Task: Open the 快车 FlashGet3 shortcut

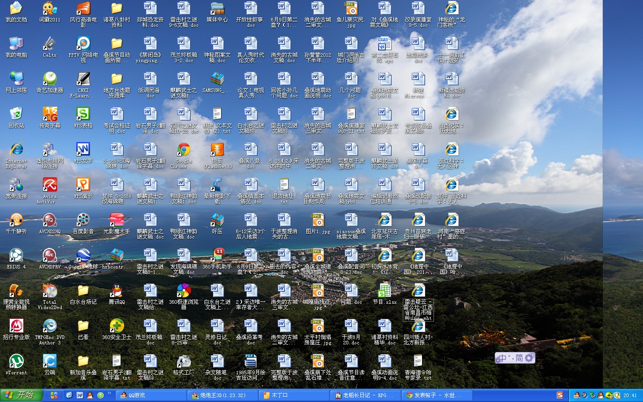Action: point(217,155)
